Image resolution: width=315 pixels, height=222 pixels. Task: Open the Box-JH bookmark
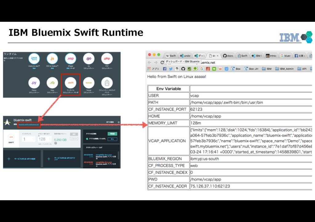point(251,69)
